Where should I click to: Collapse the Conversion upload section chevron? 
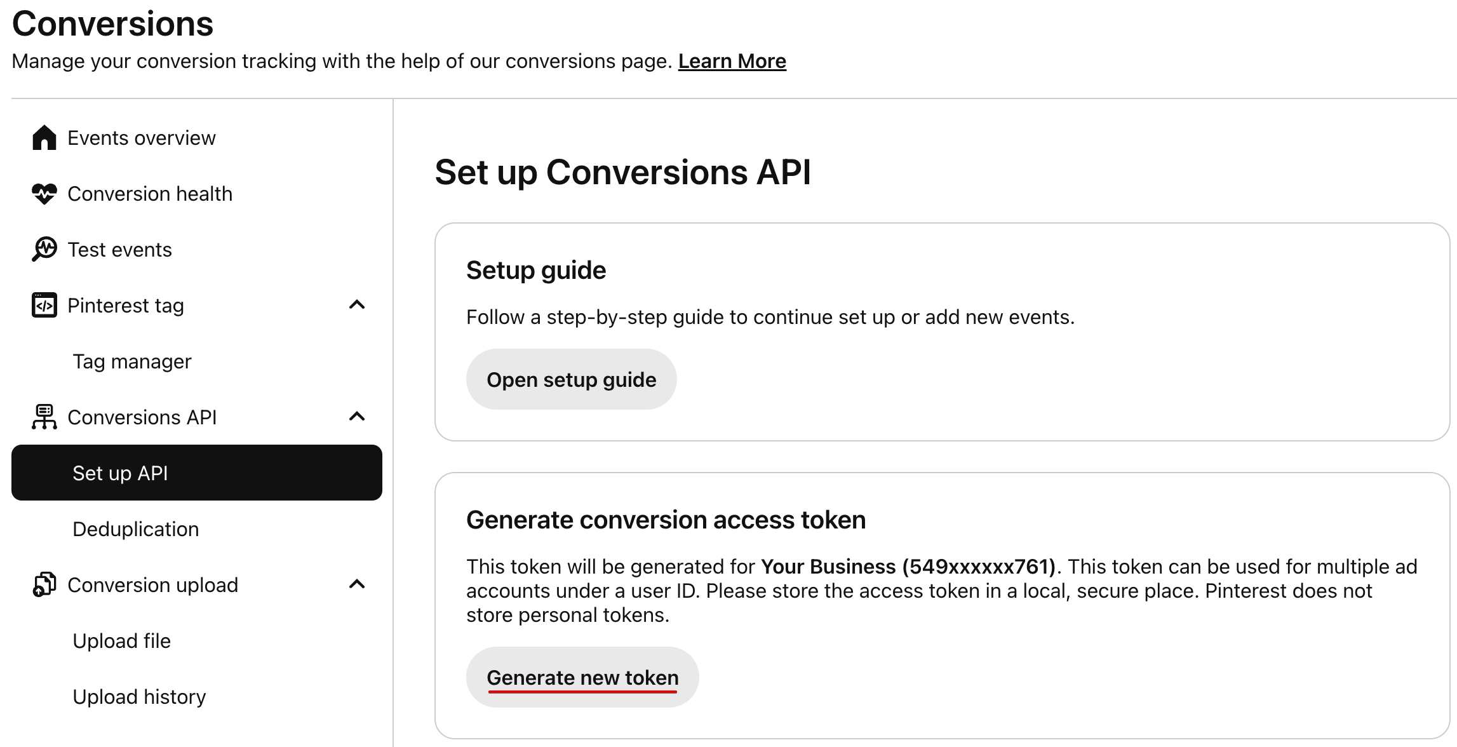coord(357,584)
